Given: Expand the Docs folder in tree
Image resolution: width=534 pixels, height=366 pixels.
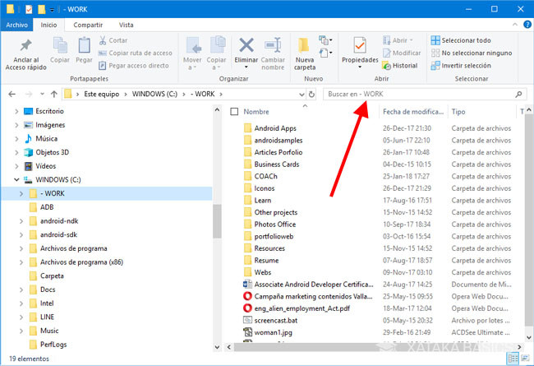Looking at the screenshot, I should point(21,290).
